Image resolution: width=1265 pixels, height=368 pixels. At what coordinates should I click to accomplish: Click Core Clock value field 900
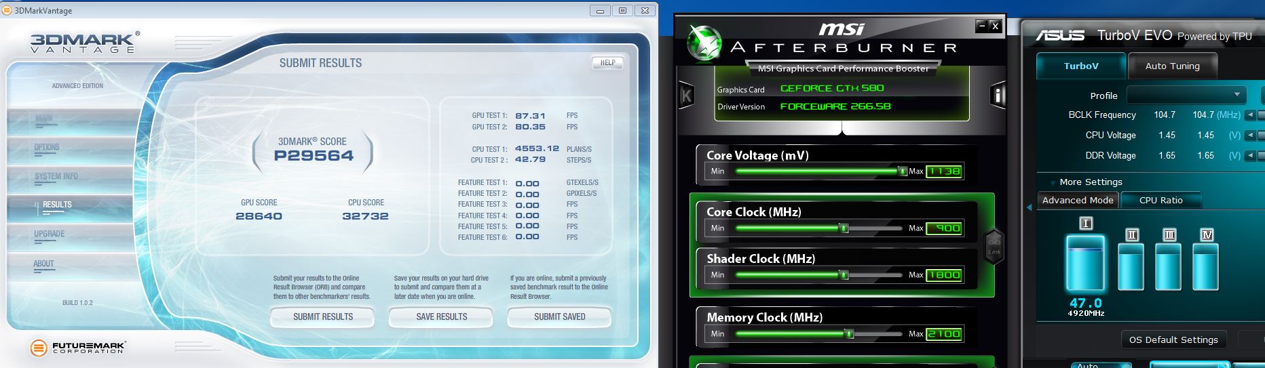pos(944,228)
